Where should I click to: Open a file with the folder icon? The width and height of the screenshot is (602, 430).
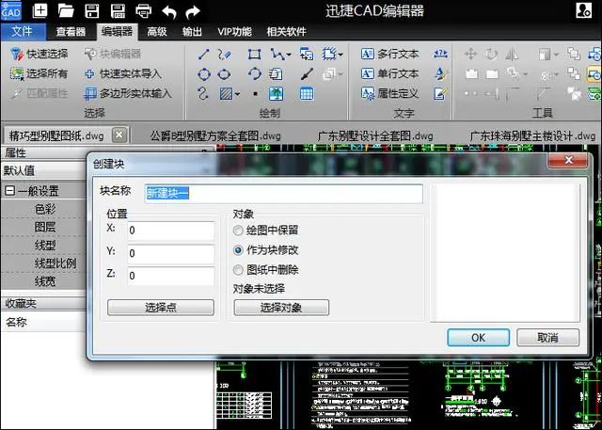(66, 10)
